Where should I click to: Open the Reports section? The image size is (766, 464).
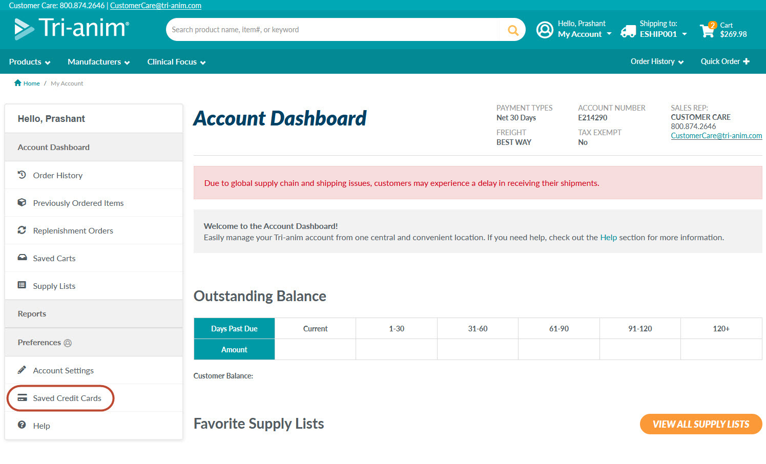(x=94, y=313)
